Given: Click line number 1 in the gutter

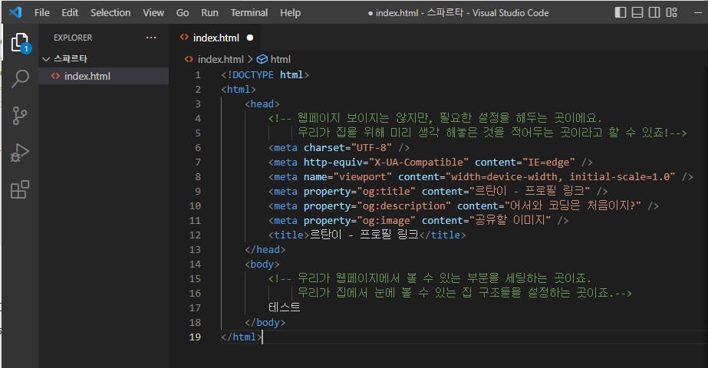Looking at the screenshot, I should point(198,75).
